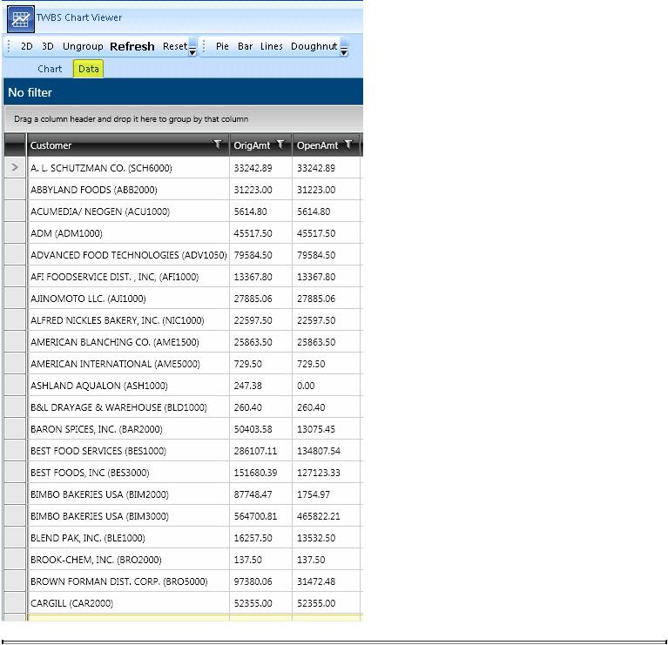Select B&L DRAYAGE & WAREHOUSE cell
The image size is (668, 645).
pos(128,407)
